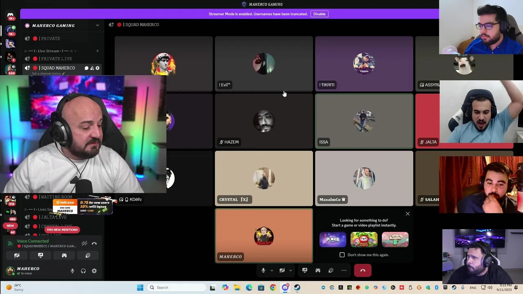Screen dimensions: 523x294
Task: Click Disable streamer mode button
Action: point(319,14)
